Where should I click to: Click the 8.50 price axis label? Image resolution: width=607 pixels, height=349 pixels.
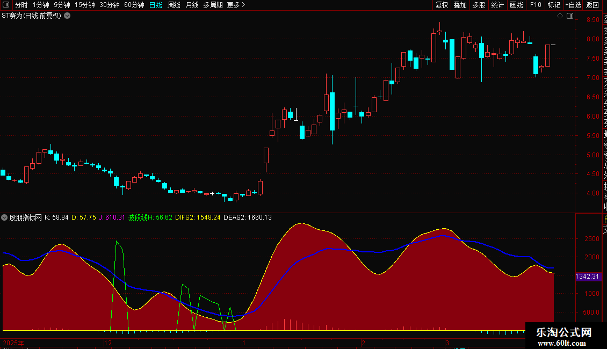tap(593, 20)
